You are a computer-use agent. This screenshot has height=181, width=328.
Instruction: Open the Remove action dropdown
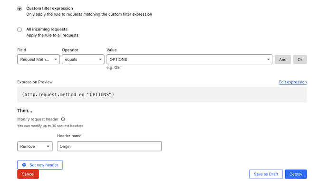(35, 146)
